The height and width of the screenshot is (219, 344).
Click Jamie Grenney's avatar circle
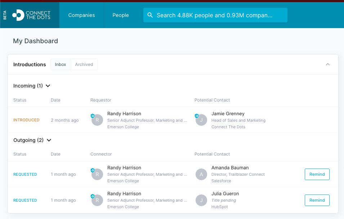pos(201,120)
